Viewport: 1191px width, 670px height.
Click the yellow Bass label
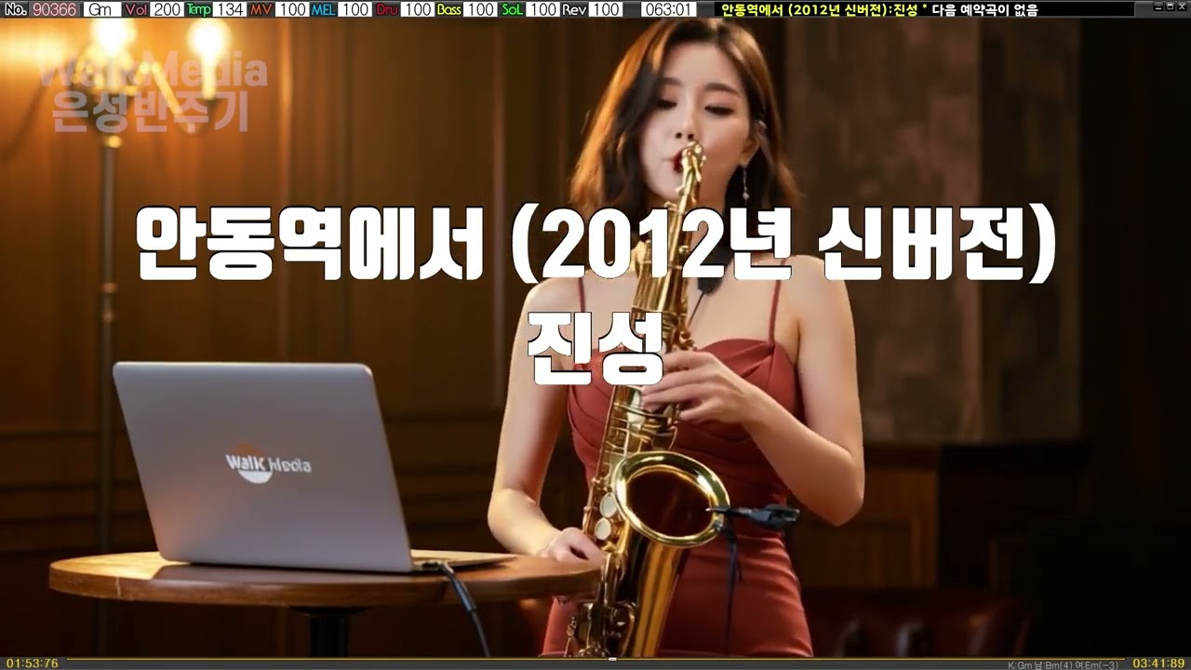click(449, 9)
